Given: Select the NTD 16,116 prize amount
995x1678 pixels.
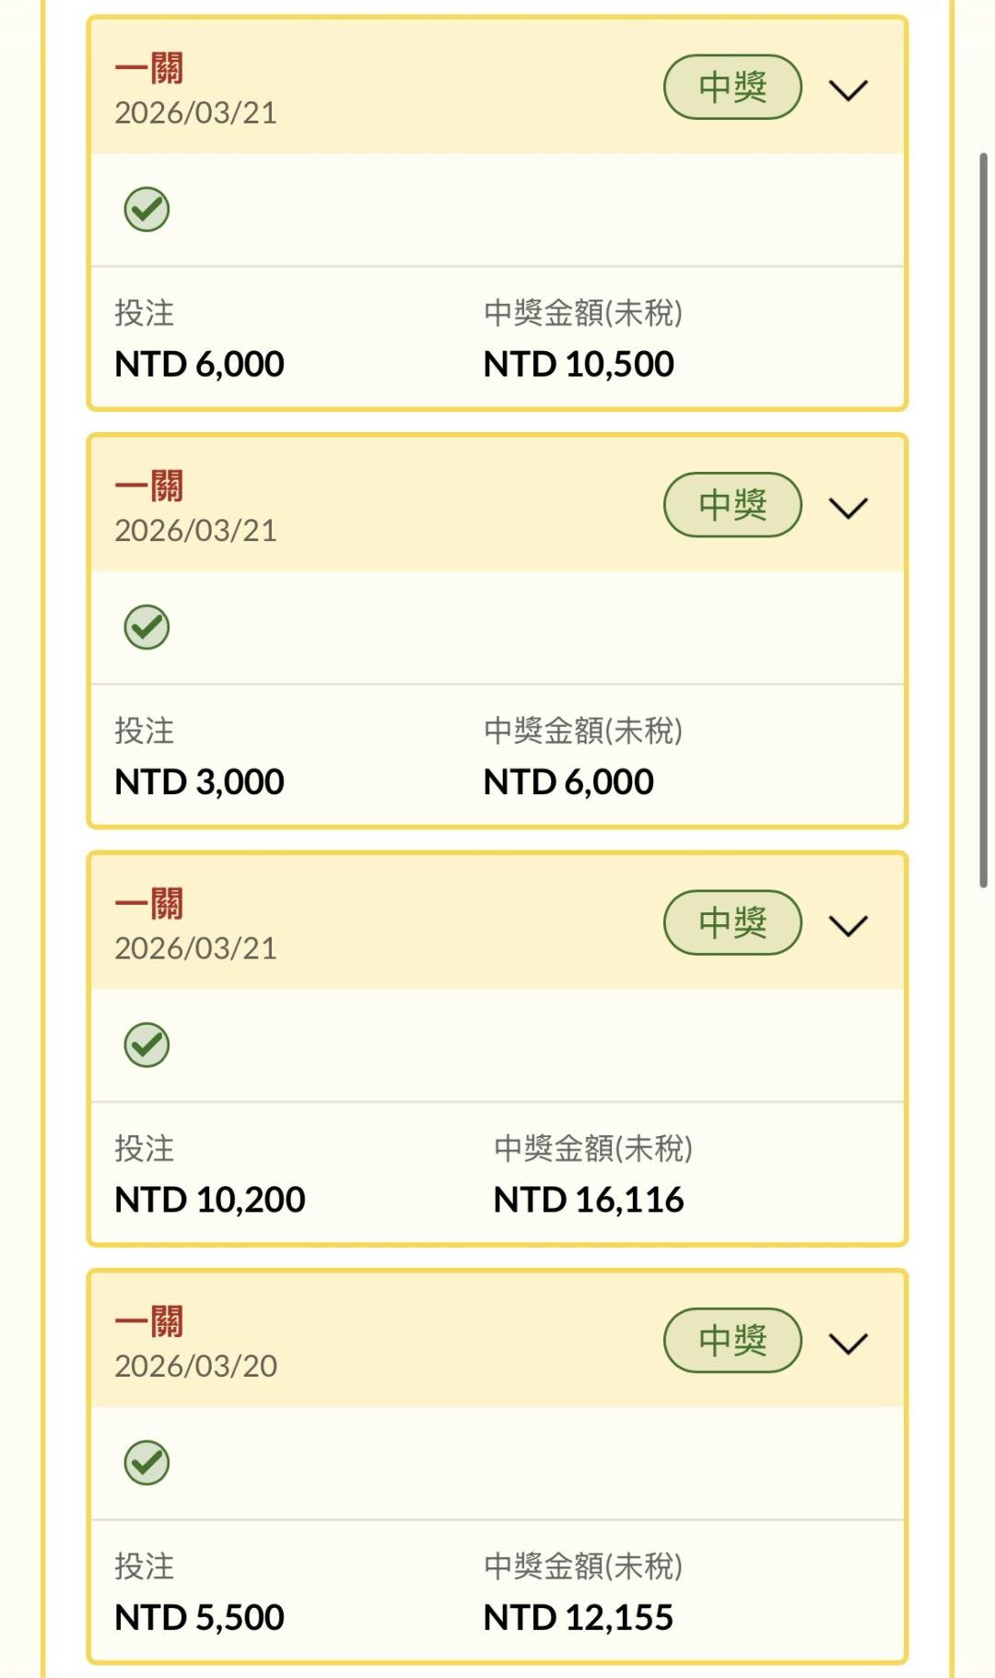Looking at the screenshot, I should 589,1200.
